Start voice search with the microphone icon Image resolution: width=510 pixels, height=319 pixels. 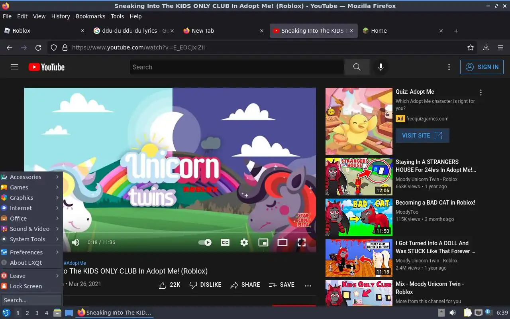(381, 67)
